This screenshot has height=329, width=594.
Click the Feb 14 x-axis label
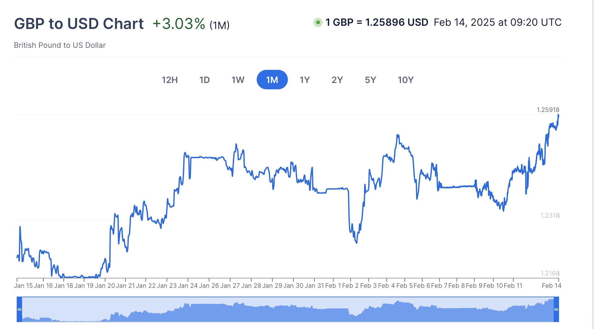point(551,286)
